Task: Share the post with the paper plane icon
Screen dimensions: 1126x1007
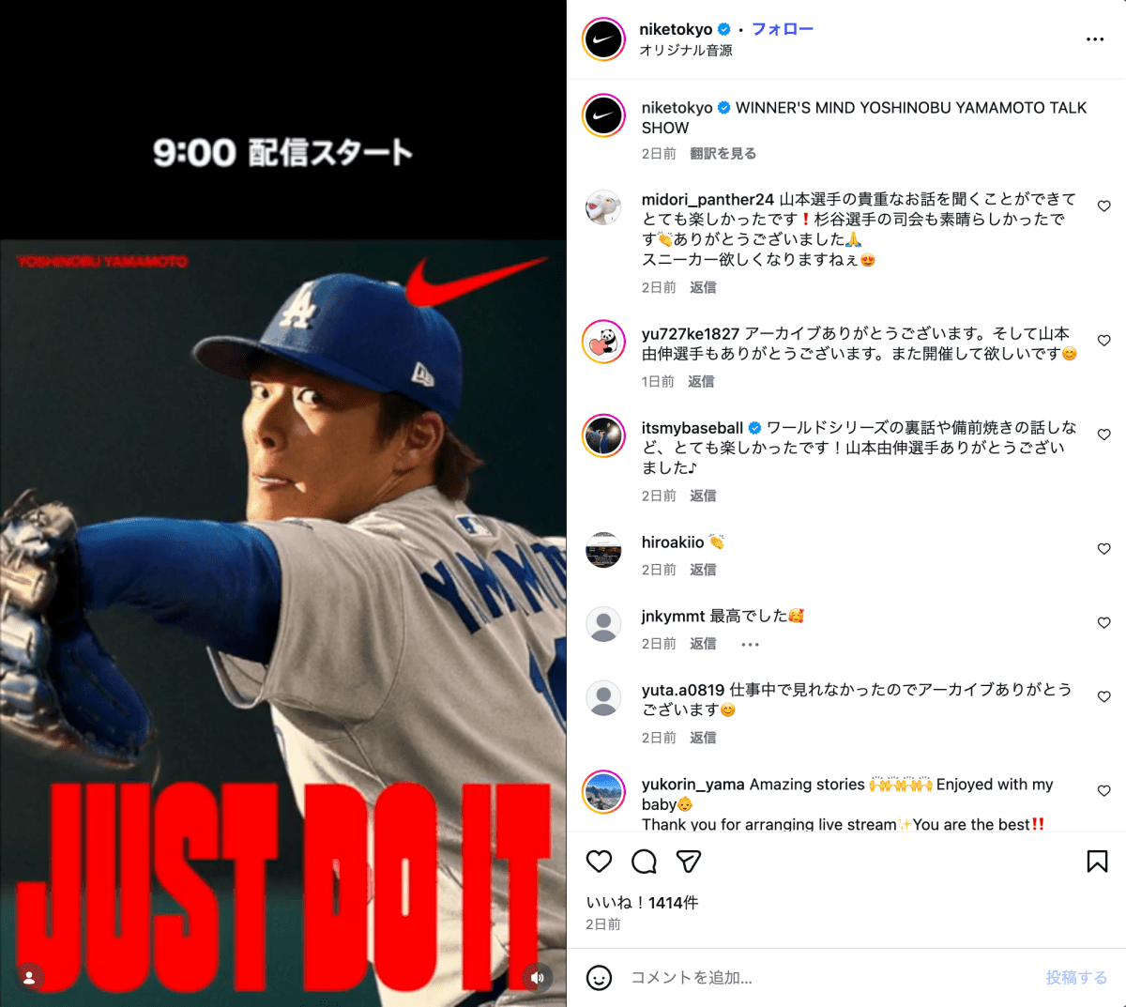Action: (x=689, y=862)
